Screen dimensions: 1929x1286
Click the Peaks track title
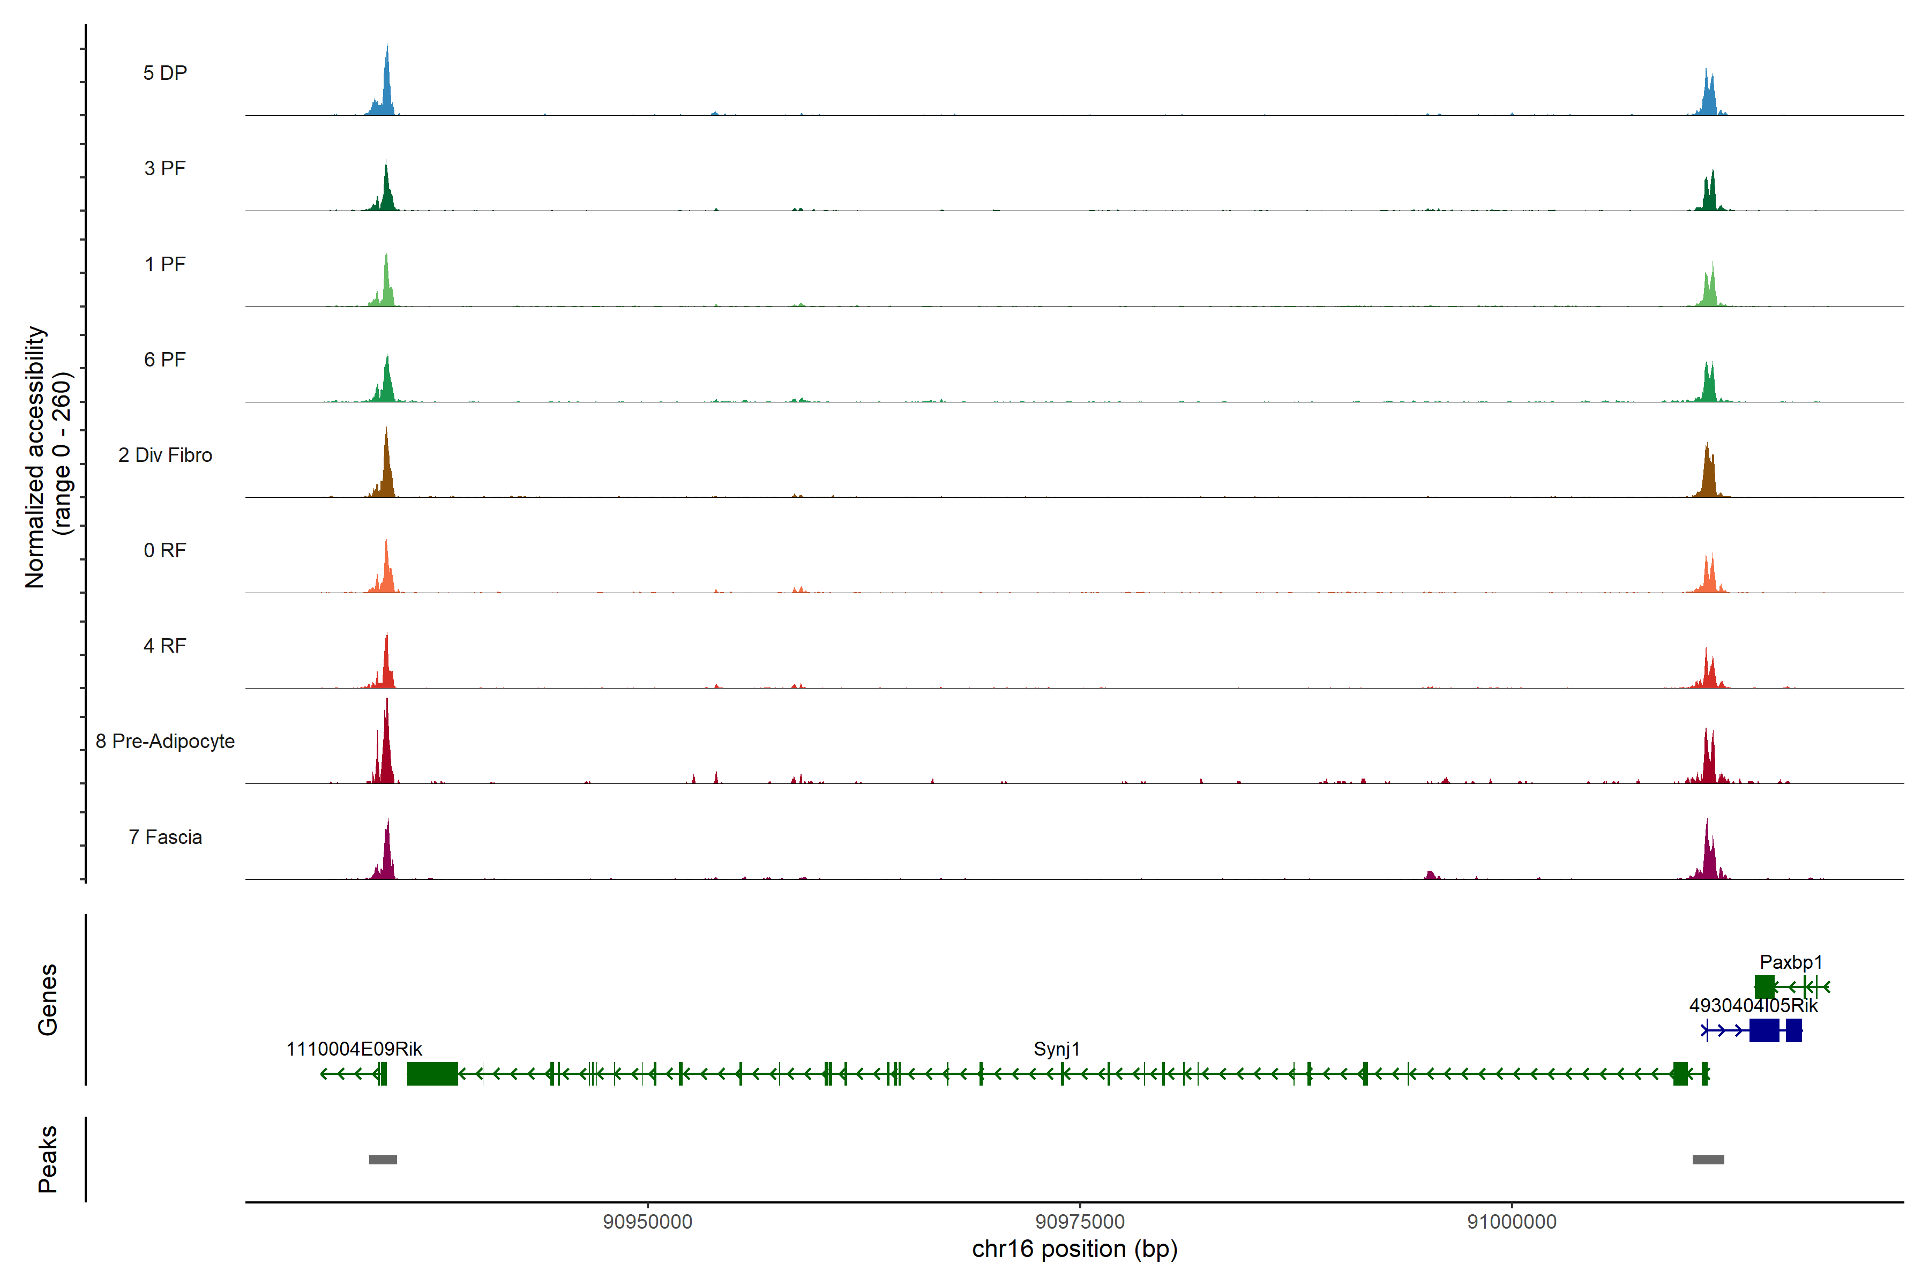click(48, 1159)
